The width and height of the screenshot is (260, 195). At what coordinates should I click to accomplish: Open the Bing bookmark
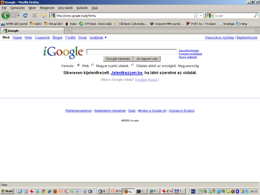tap(242, 24)
